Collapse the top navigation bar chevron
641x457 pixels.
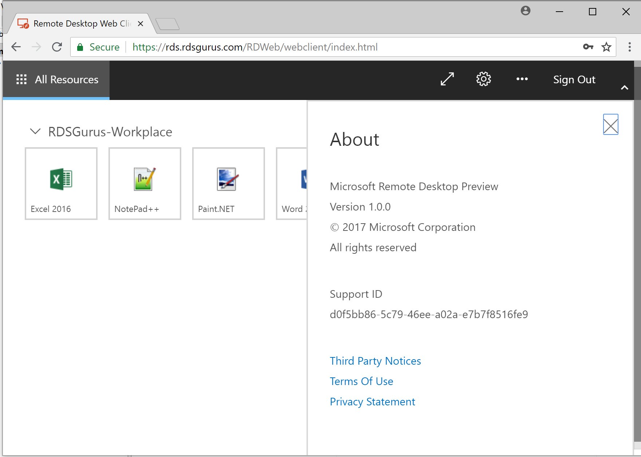(x=625, y=88)
